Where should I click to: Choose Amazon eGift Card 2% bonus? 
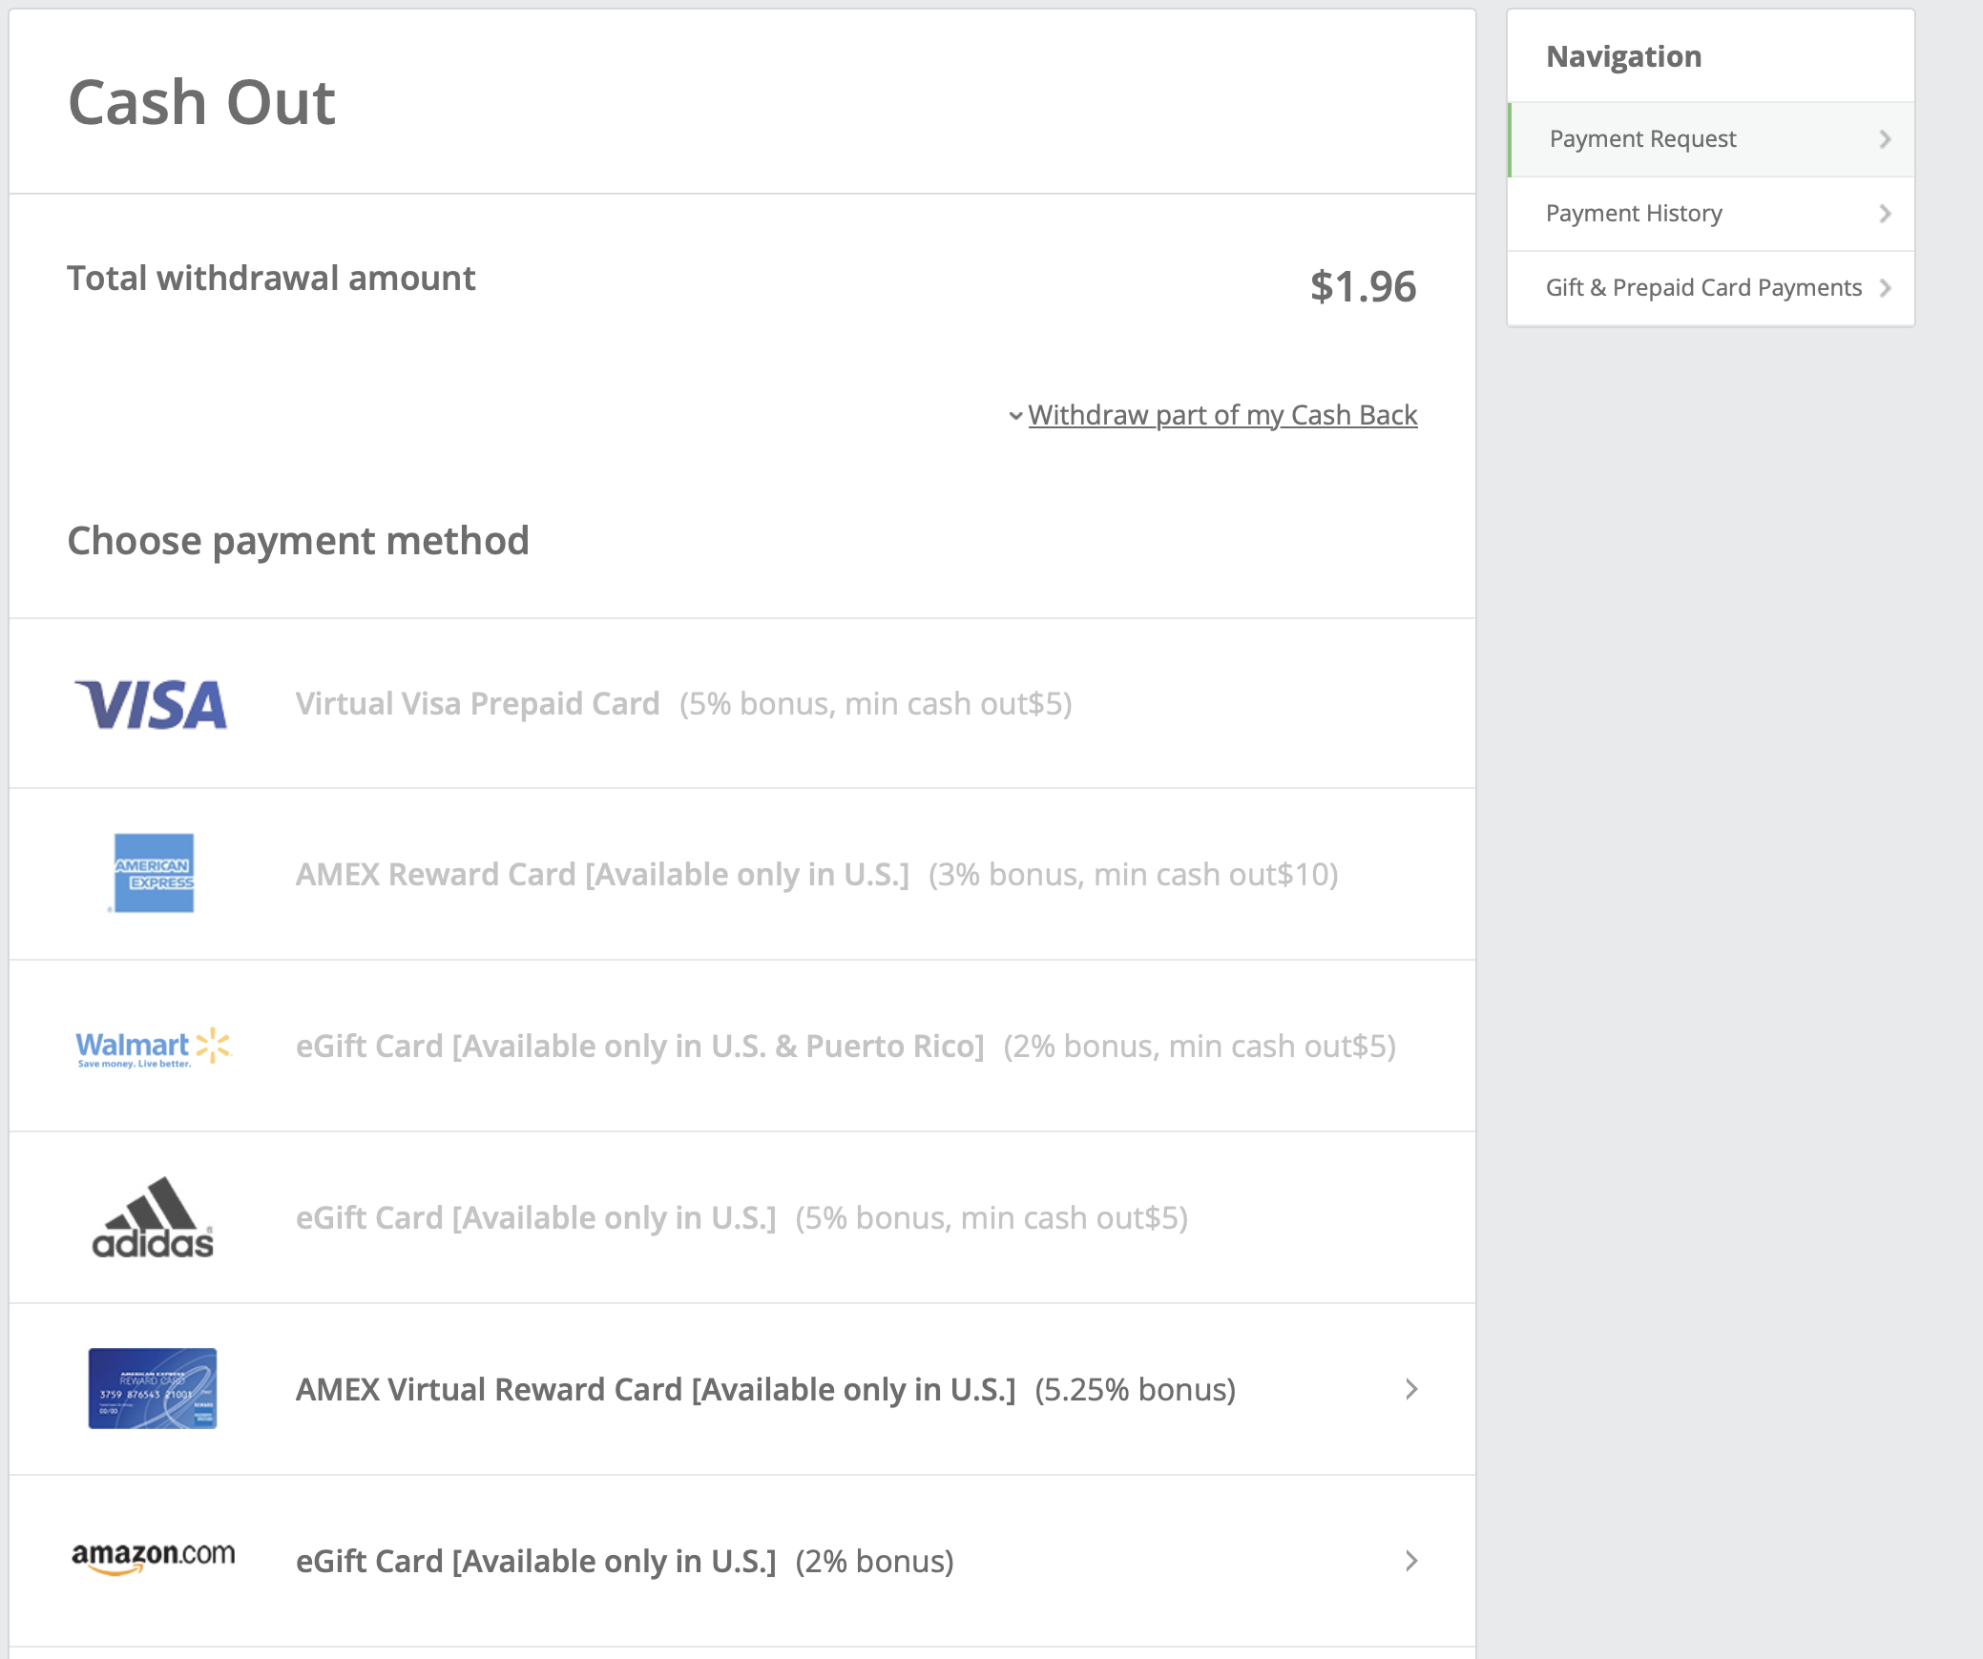click(742, 1562)
